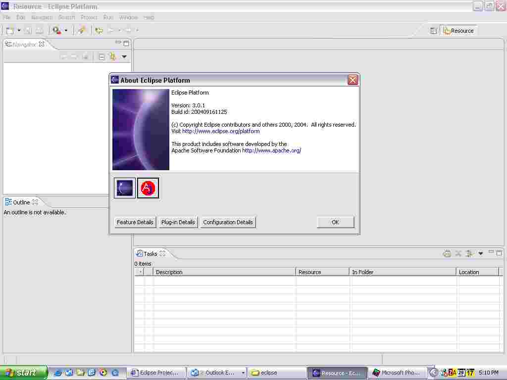
Task: Open the eclipse.org/platform link
Action: [221, 131]
